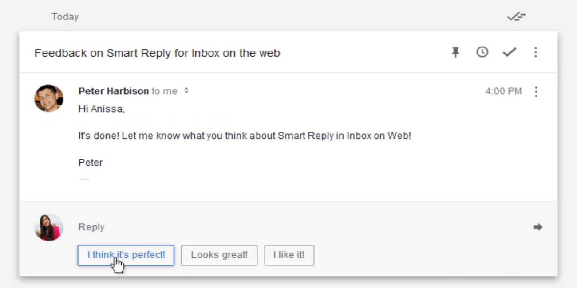Open the sweep icon next to Today
The image size is (577, 288).
click(x=516, y=16)
